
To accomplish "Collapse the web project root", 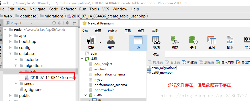I will pos(5,30).
